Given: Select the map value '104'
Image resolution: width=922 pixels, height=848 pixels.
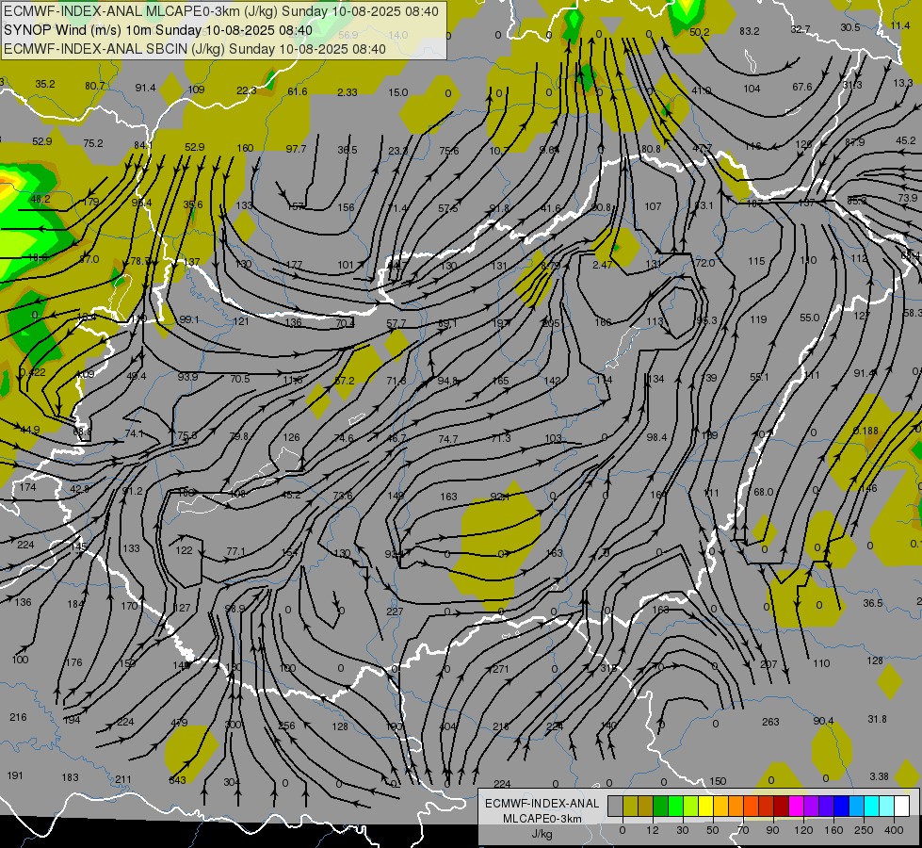Looking at the screenshot, I should point(752,89).
